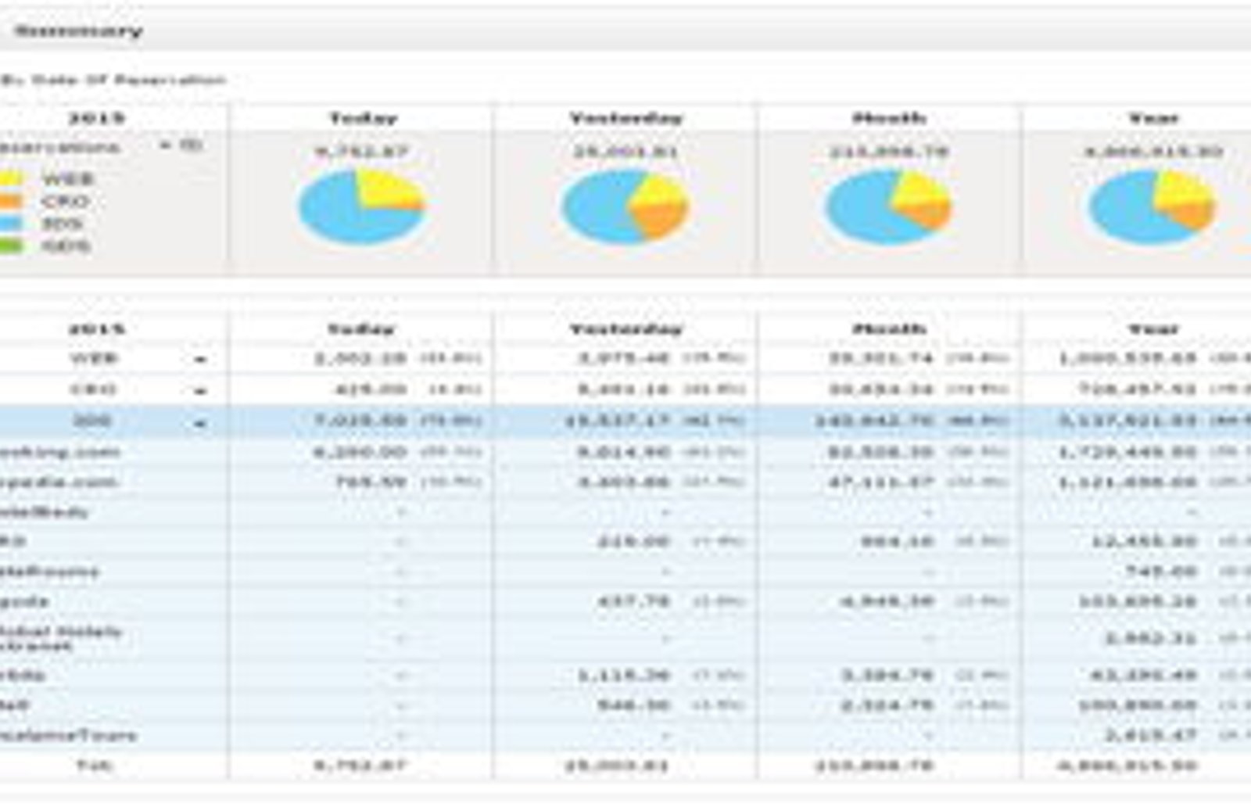Select the expedia.com row label
1251x807 pixels.
tap(59, 482)
